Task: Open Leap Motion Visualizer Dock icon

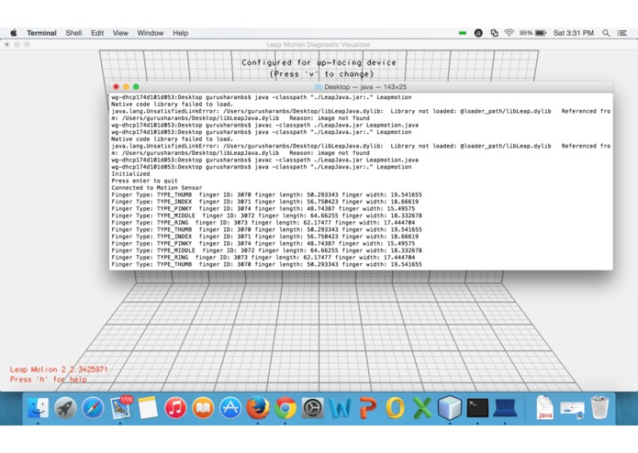Action: (505, 408)
